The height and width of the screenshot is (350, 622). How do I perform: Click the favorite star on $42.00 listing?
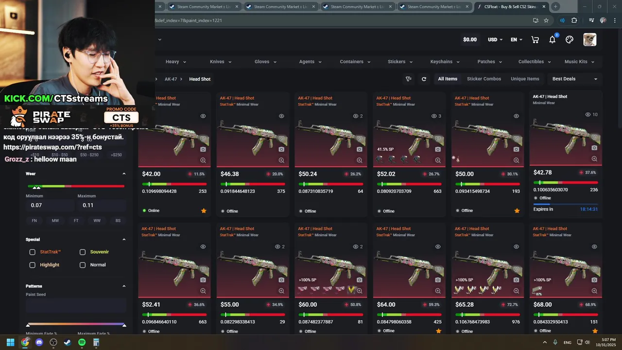pos(204,210)
